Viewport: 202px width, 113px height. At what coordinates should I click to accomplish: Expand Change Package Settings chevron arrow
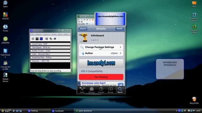pyautogui.click(x=121, y=47)
